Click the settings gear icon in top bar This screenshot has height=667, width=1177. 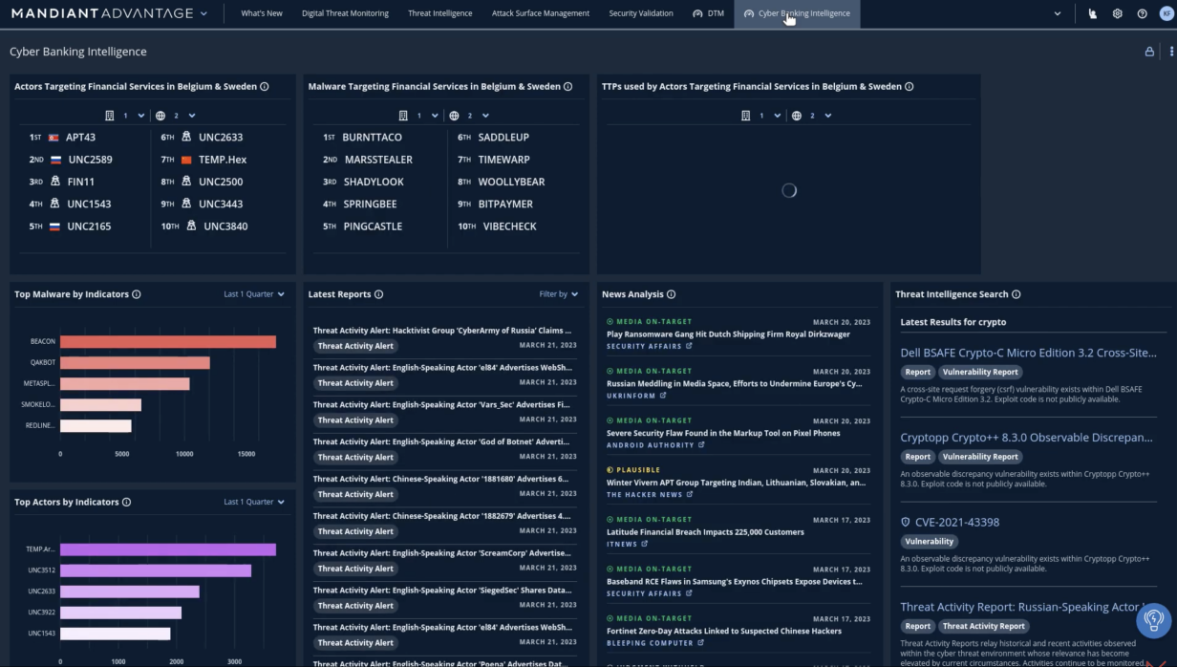coord(1117,13)
